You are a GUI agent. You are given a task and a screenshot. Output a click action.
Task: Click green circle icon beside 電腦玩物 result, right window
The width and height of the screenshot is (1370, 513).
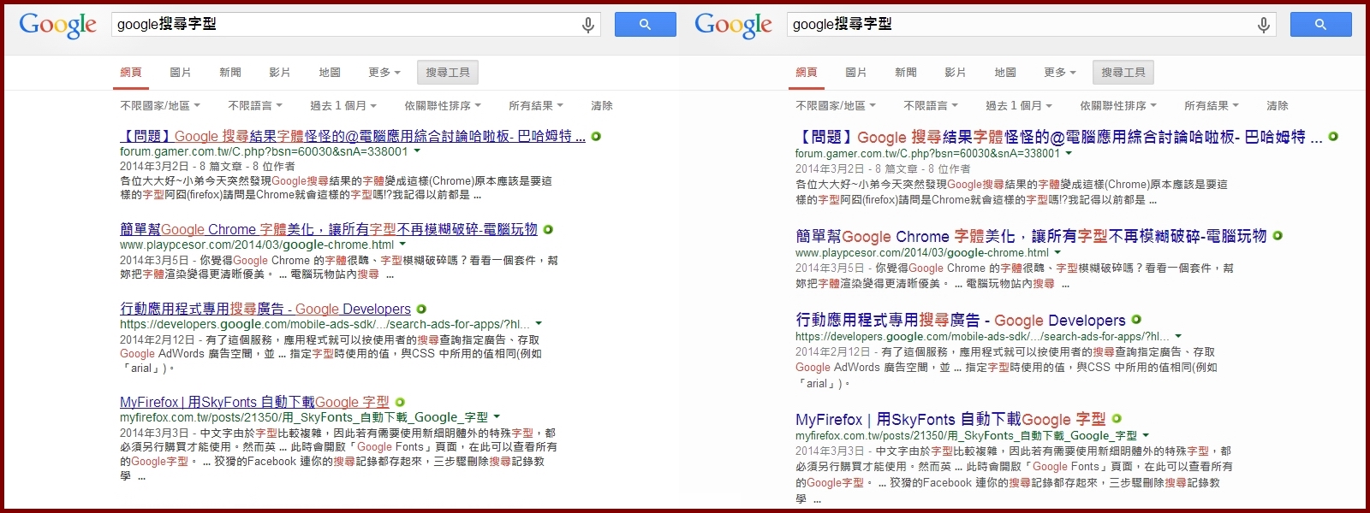point(1278,235)
